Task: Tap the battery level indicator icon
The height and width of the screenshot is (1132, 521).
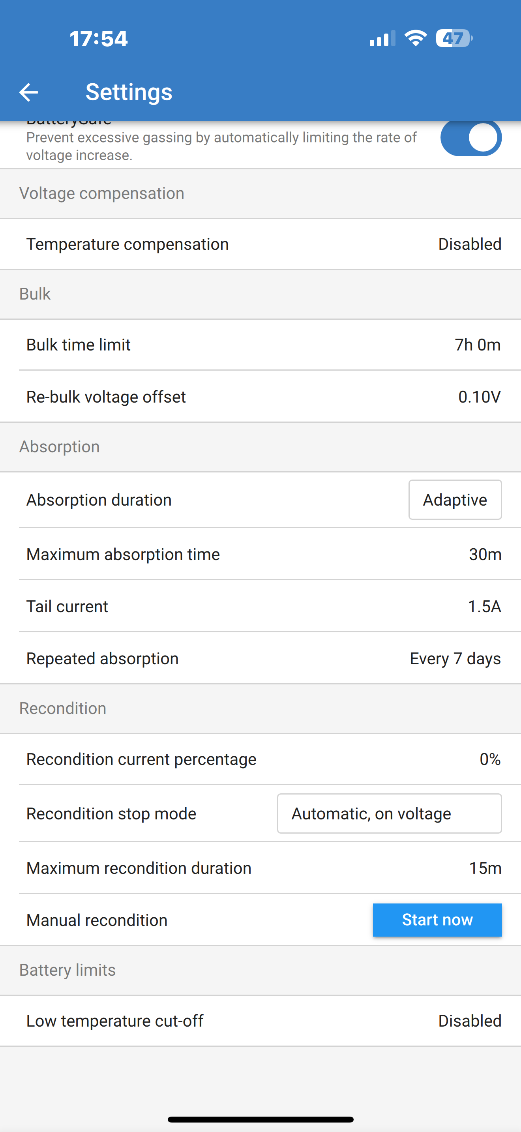Action: coord(454,38)
